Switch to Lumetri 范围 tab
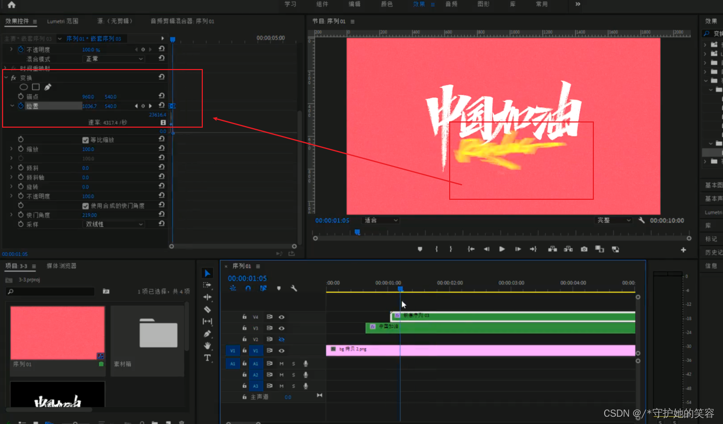The width and height of the screenshot is (723, 424). (x=62, y=21)
